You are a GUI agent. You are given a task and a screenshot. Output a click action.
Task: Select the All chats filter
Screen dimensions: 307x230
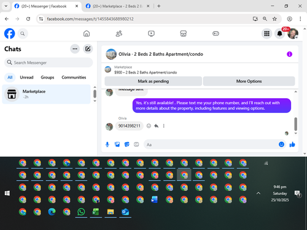pyautogui.click(x=10, y=77)
